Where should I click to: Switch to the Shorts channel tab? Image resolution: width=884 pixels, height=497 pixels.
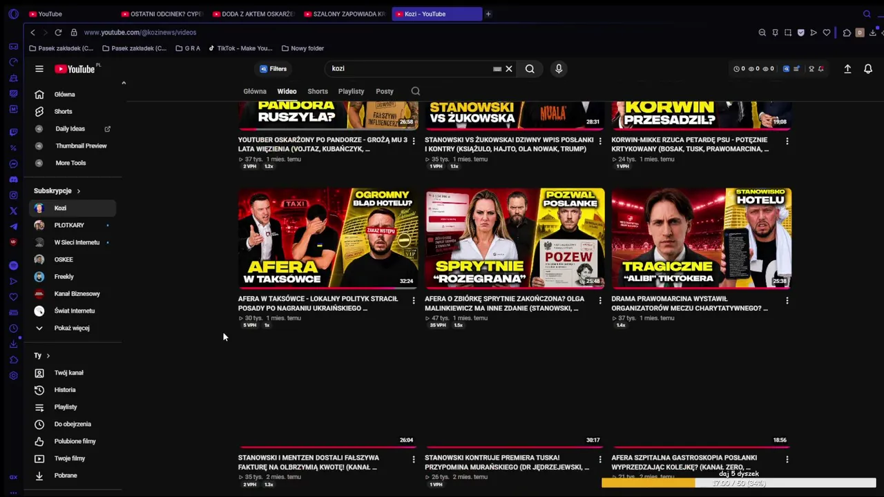[x=318, y=91]
